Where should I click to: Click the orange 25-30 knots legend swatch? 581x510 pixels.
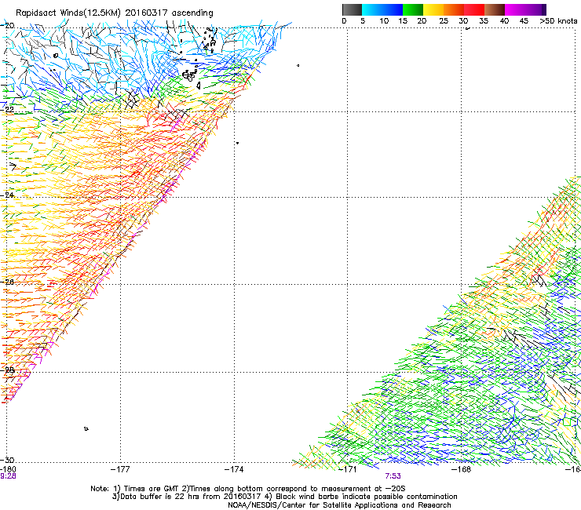point(454,9)
